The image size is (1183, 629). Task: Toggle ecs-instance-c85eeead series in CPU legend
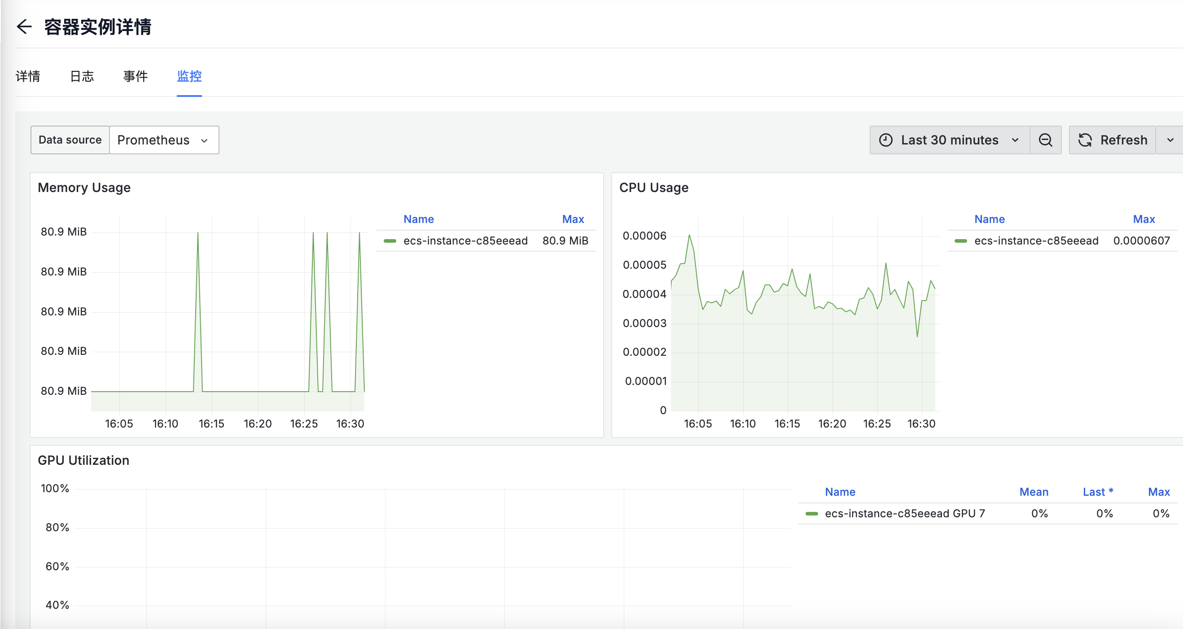1036,241
